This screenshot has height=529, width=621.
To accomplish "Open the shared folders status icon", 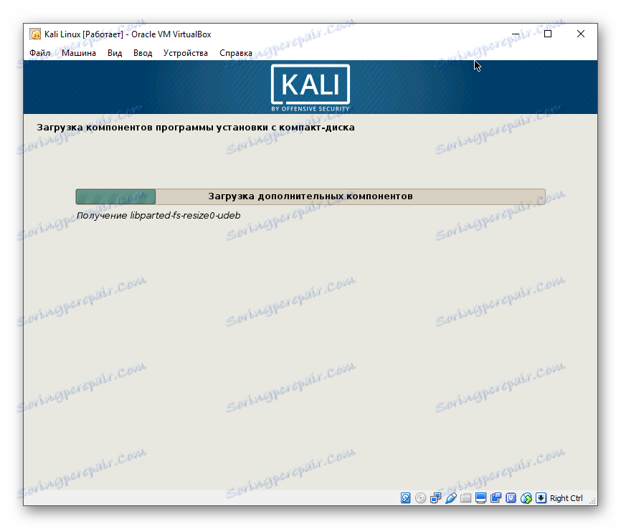I will pos(466,497).
